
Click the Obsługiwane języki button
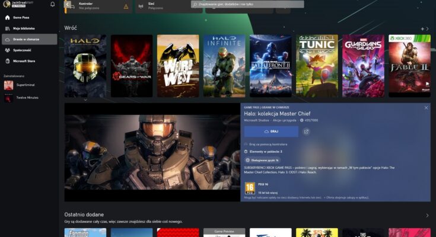coord(262,160)
